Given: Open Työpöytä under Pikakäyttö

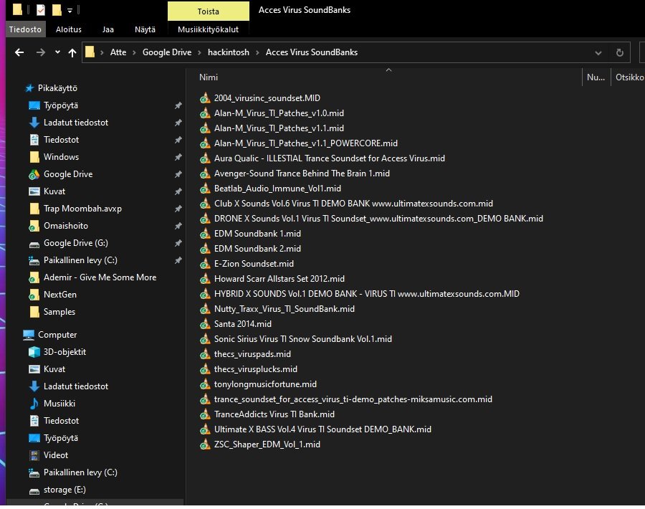Looking at the screenshot, I should coord(61,105).
